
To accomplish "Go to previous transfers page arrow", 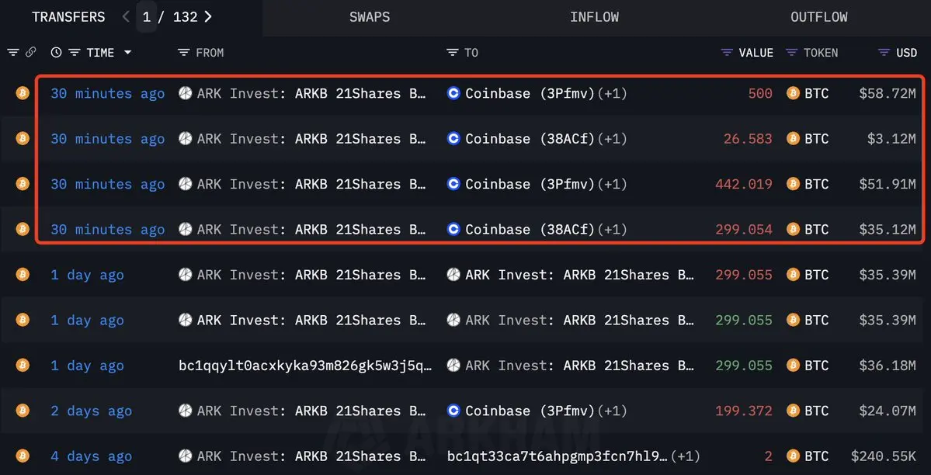I will [x=126, y=16].
